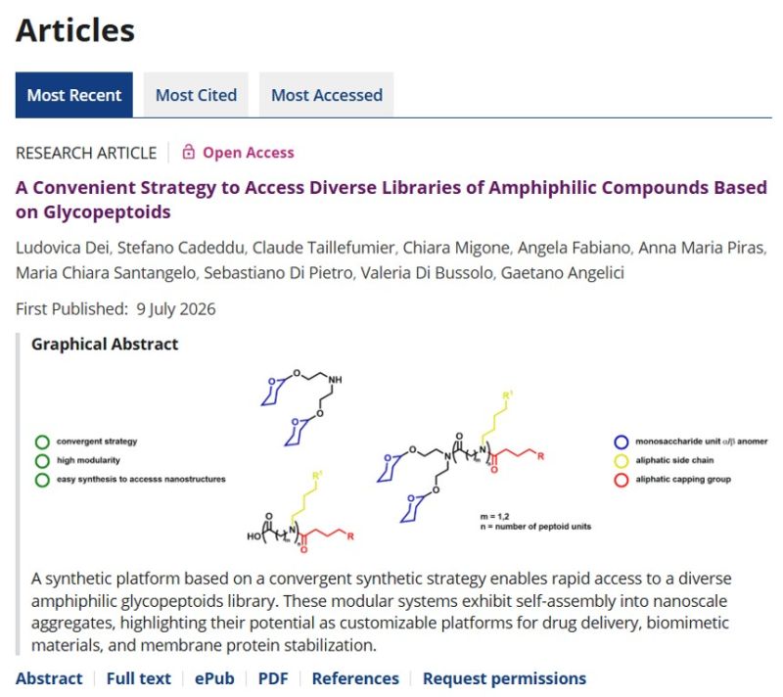The height and width of the screenshot is (697, 783).
Task: Click the Open Access label
Action: coord(249,153)
